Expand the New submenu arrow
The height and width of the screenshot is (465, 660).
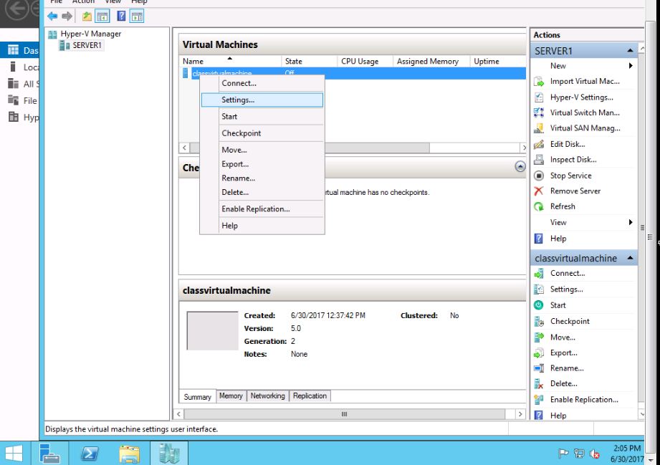(631, 66)
